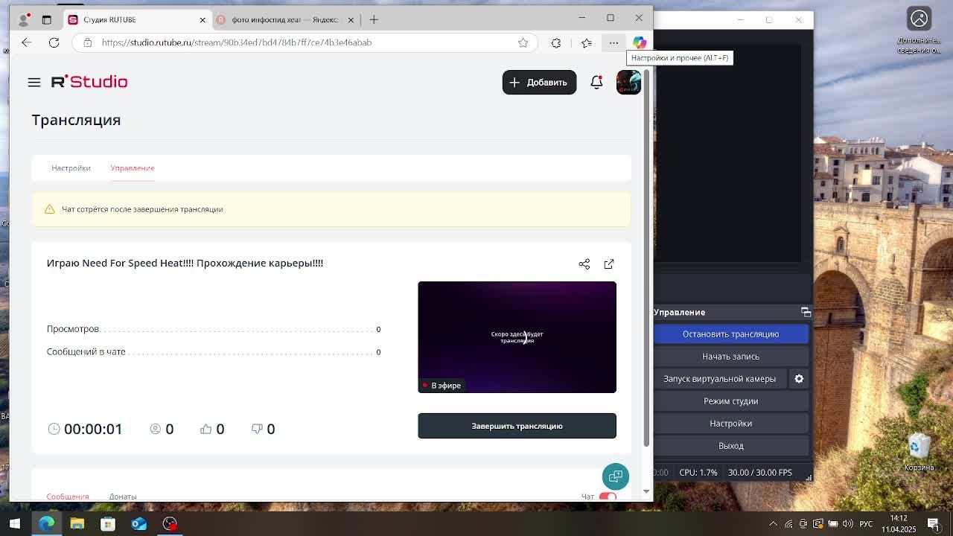Open Microsoft Store from the taskbar
Screen dimensions: 953x536
click(x=108, y=523)
